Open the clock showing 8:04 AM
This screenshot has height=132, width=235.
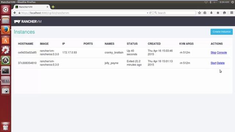click(x=224, y=2)
